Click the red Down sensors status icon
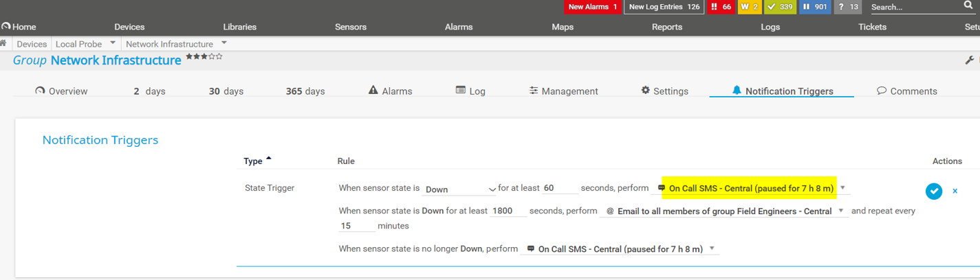Image resolution: width=980 pixels, height=280 pixels. (x=721, y=7)
